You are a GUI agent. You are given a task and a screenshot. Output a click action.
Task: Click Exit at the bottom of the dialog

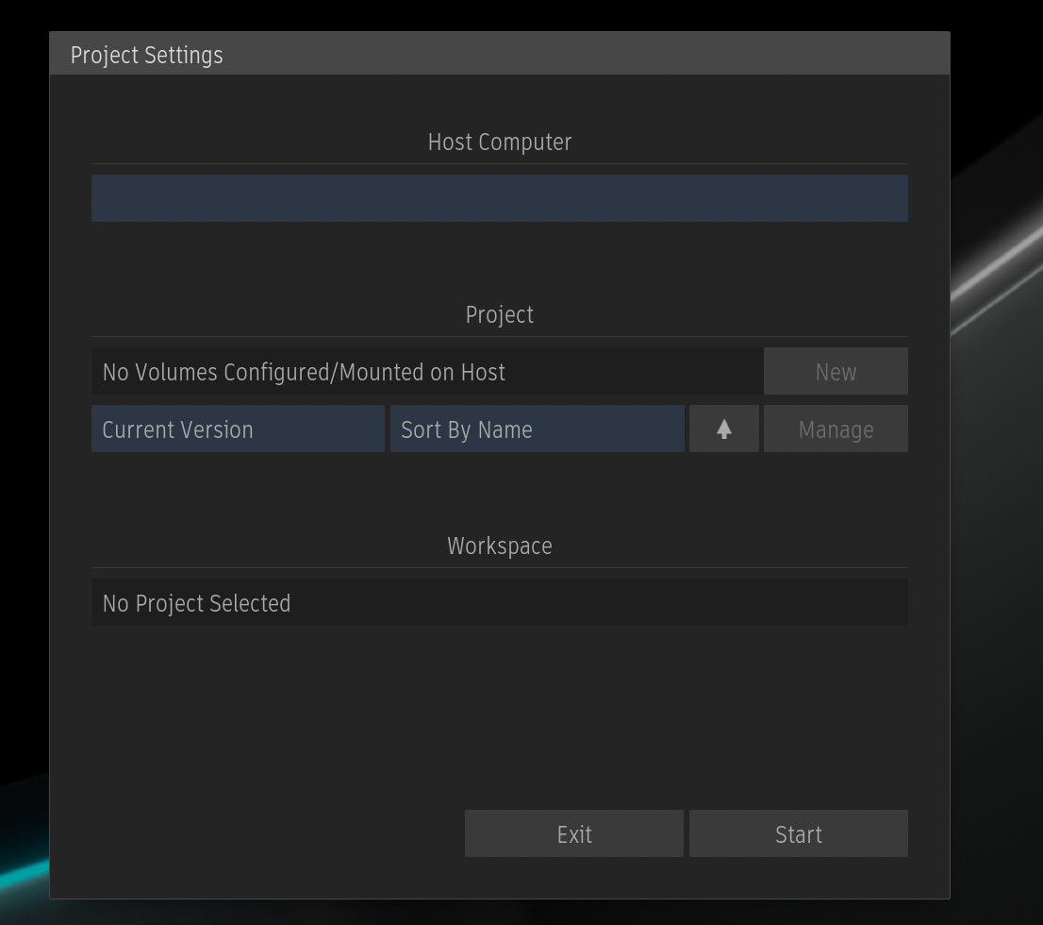pos(573,833)
